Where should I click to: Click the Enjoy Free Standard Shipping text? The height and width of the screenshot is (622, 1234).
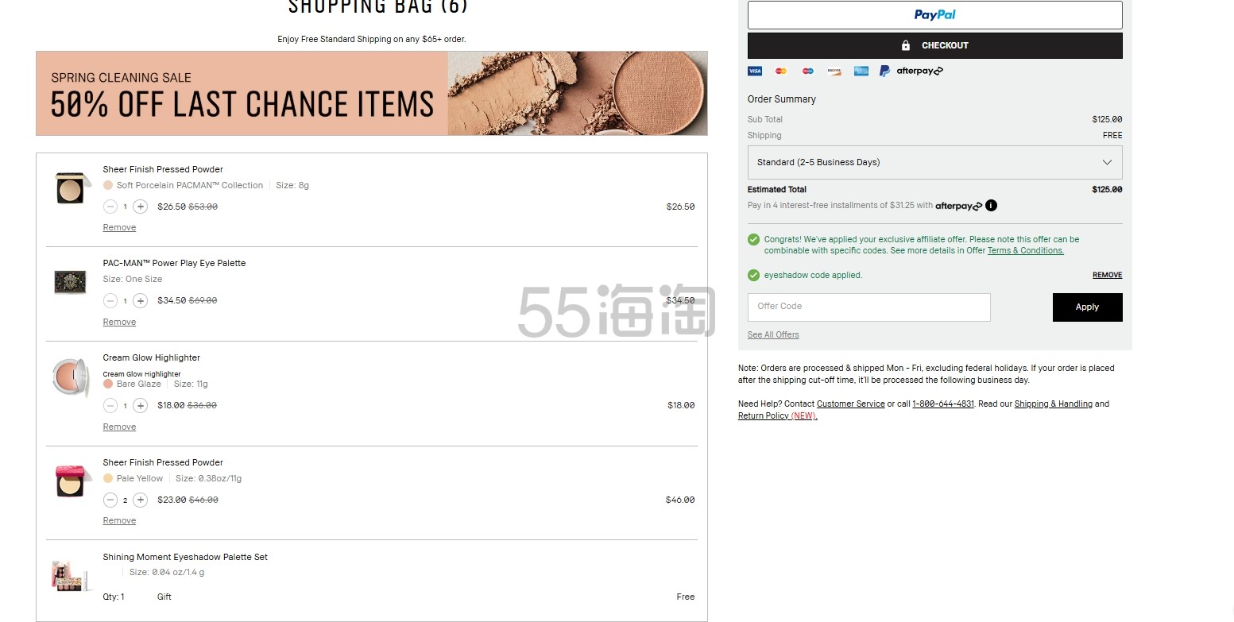(371, 39)
